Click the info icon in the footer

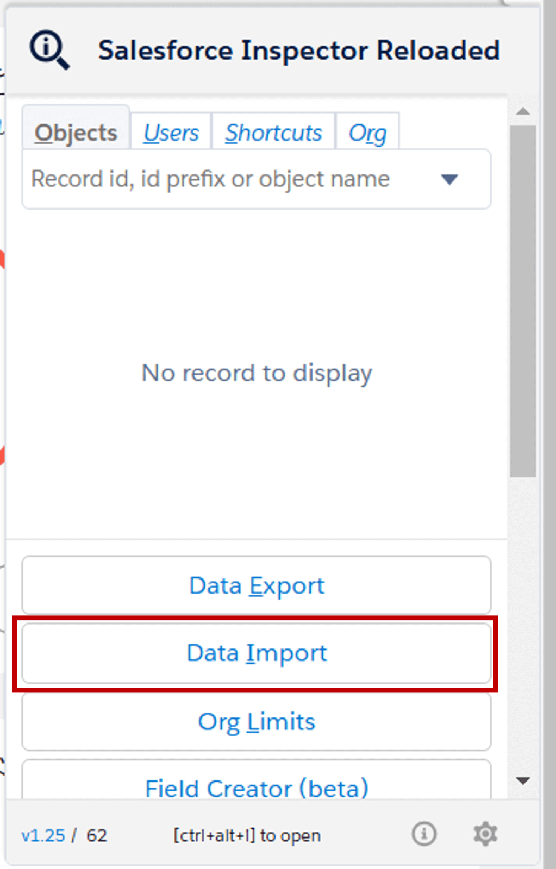tap(424, 834)
